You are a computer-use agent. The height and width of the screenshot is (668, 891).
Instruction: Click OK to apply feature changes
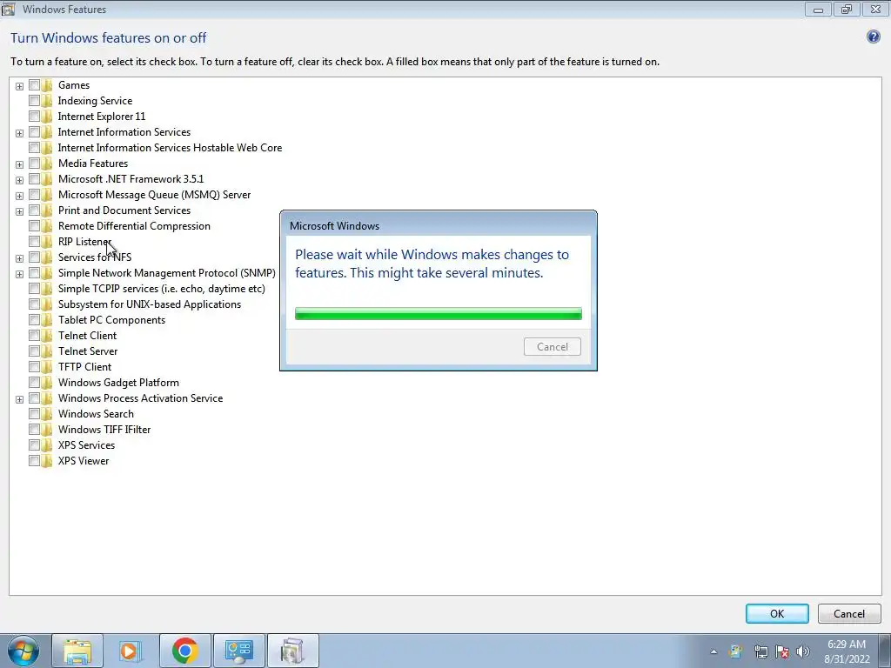tap(777, 613)
